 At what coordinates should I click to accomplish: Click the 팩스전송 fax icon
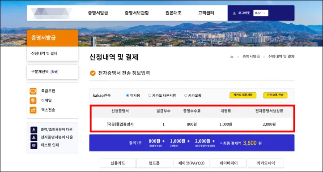click(x=33, y=110)
